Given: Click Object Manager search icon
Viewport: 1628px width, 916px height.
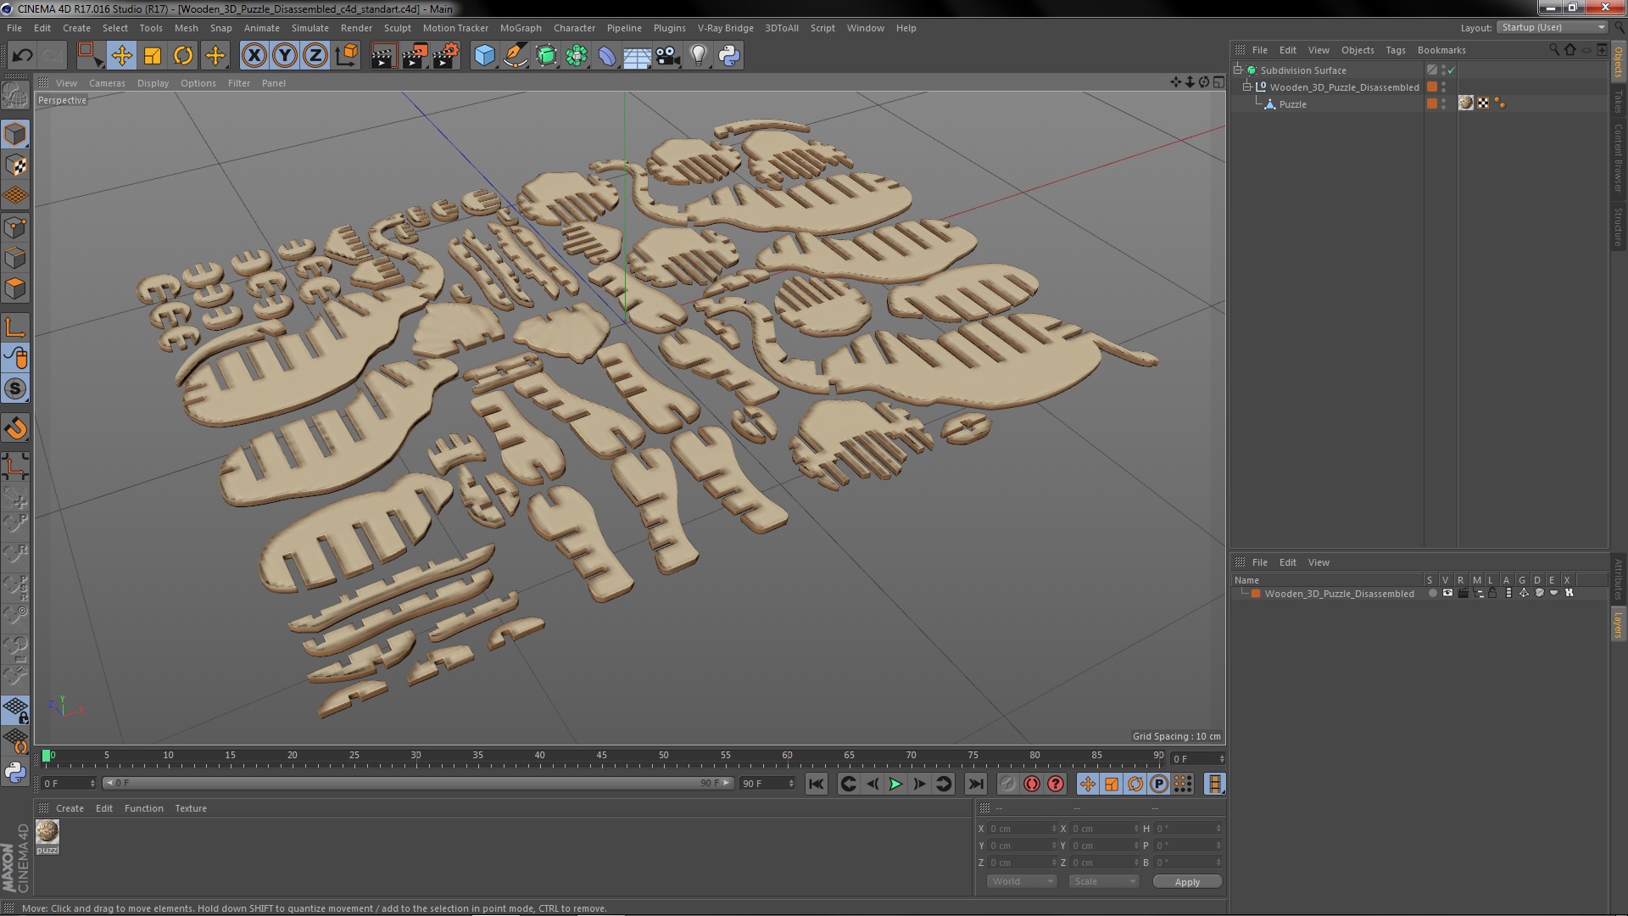Looking at the screenshot, I should [x=1553, y=50].
